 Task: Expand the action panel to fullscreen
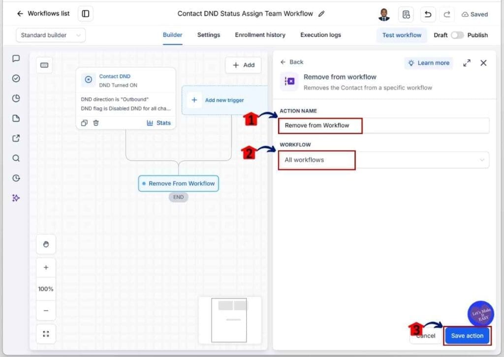[467, 63]
